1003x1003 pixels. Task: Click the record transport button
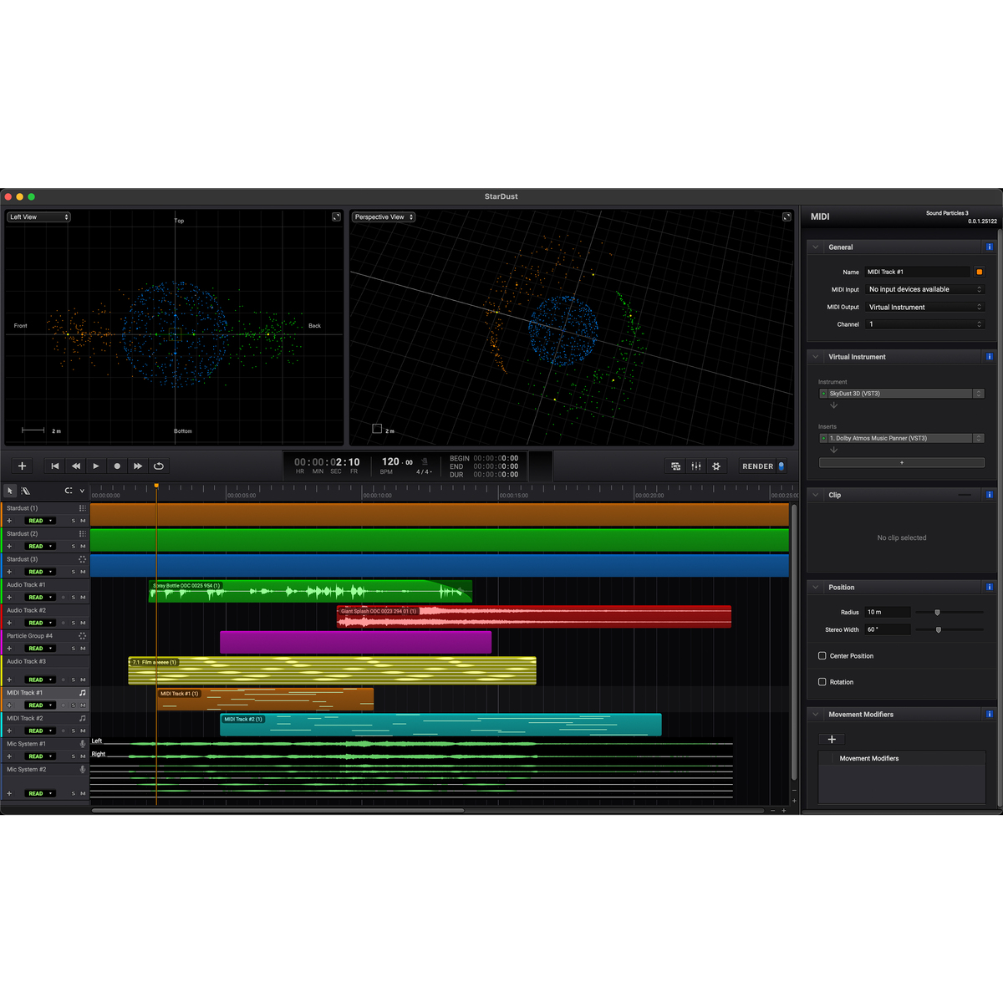tap(117, 466)
